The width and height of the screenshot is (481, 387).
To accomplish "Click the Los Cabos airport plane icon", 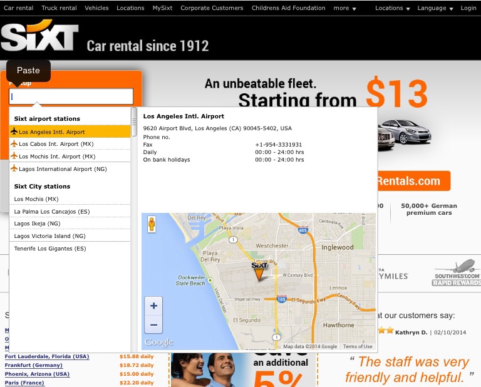I will (x=14, y=143).
